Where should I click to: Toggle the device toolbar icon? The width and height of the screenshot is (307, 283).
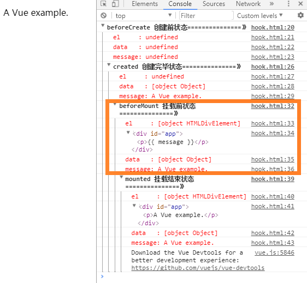[115, 4]
